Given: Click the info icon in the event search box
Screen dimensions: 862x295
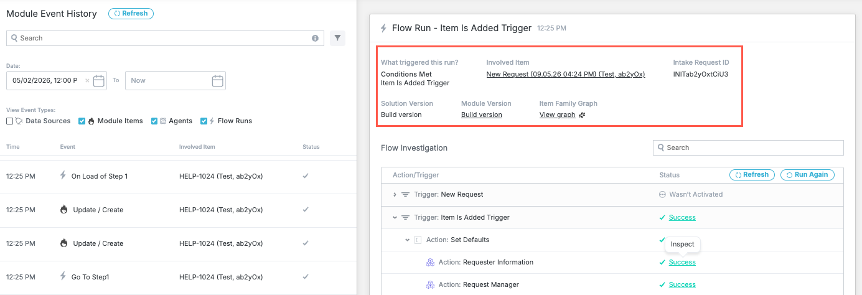Looking at the screenshot, I should [315, 38].
